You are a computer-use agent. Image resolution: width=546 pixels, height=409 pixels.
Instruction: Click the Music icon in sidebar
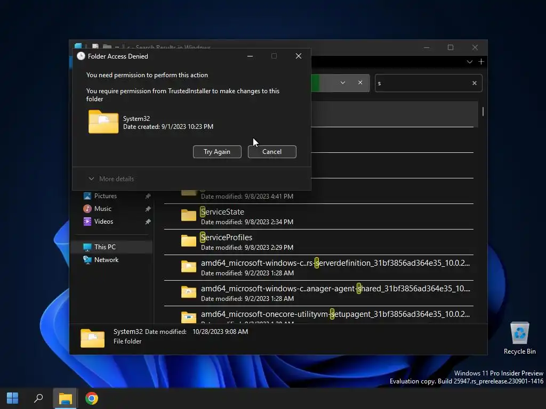pyautogui.click(x=87, y=209)
